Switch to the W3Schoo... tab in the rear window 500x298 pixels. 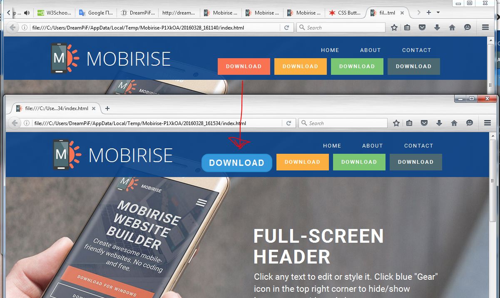54,13
